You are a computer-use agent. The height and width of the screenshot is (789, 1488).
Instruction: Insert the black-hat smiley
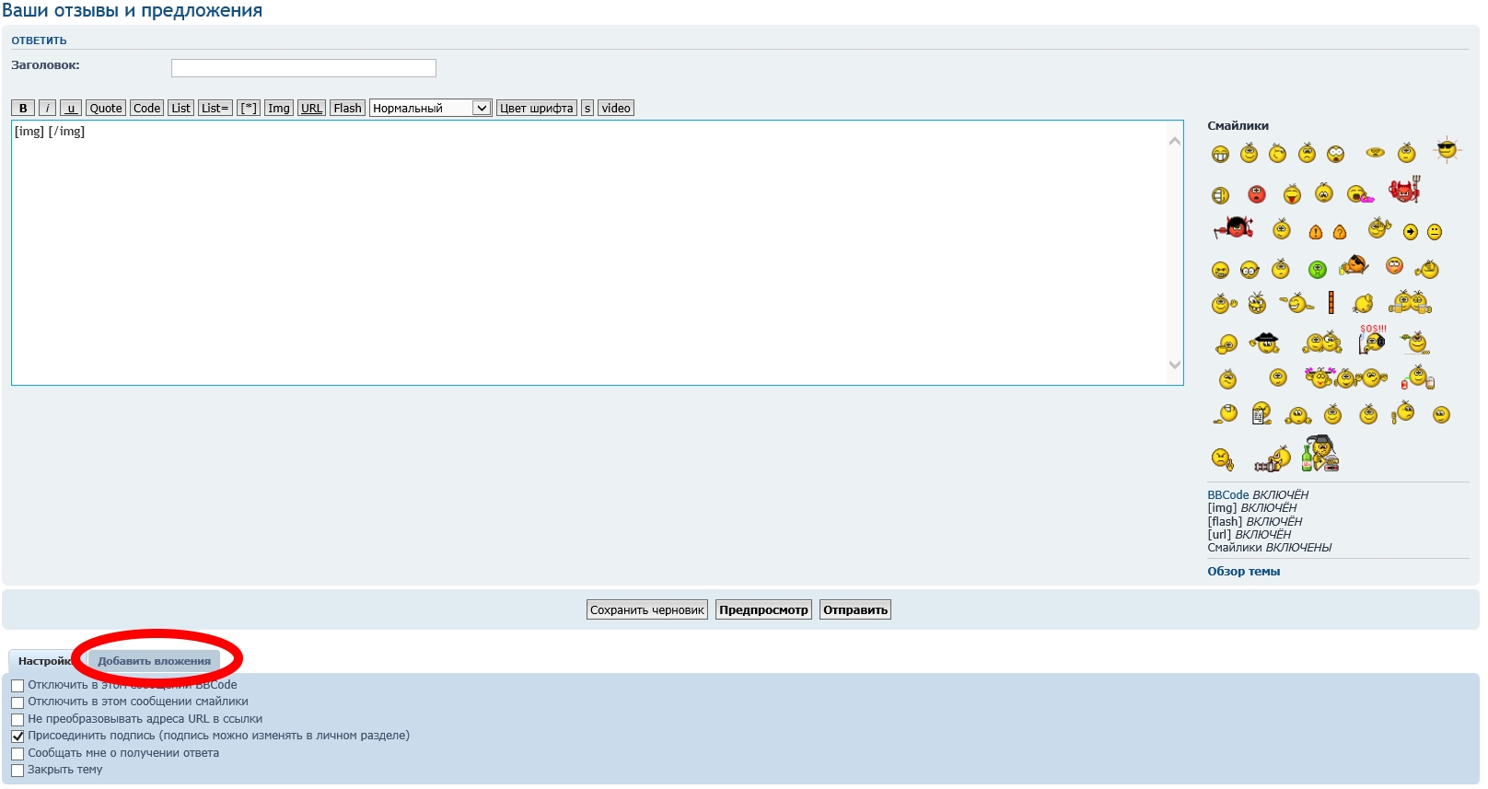[x=1265, y=342]
